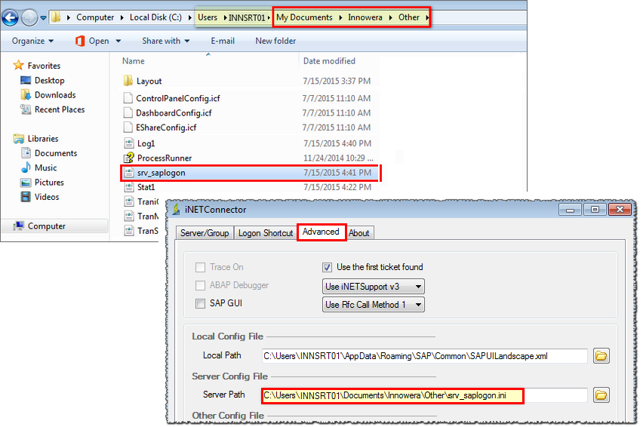Screen dimensions: 643x427
Task: Open the Share with dropdown
Action: (x=166, y=41)
